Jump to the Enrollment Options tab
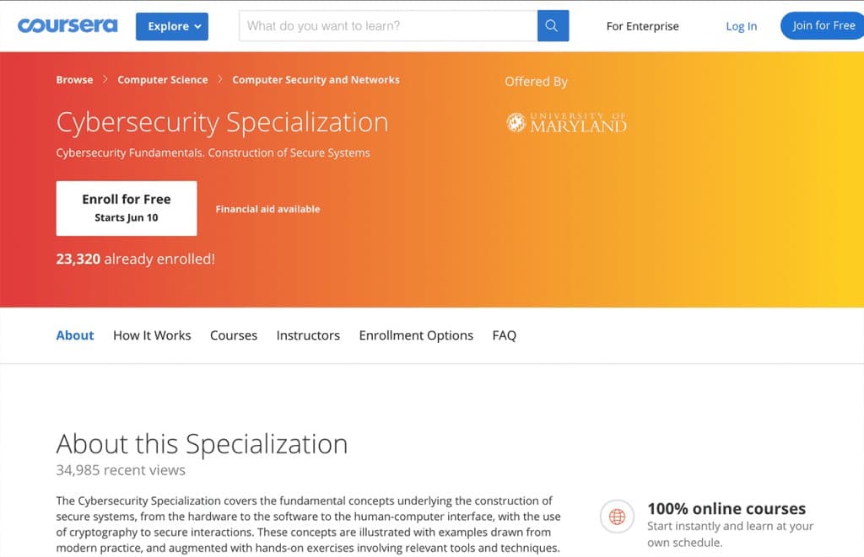This screenshot has height=557, width=864. pos(416,335)
